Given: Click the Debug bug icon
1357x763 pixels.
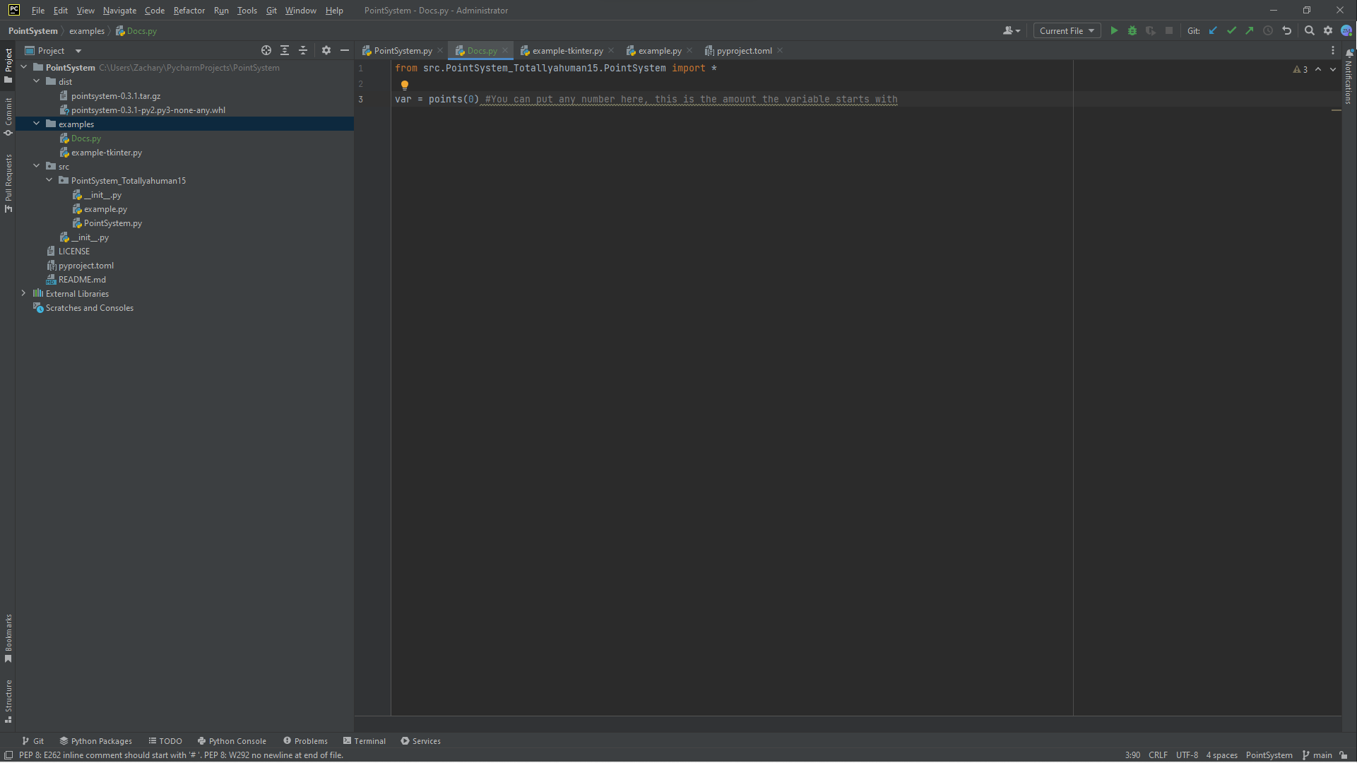Looking at the screenshot, I should [1132, 30].
